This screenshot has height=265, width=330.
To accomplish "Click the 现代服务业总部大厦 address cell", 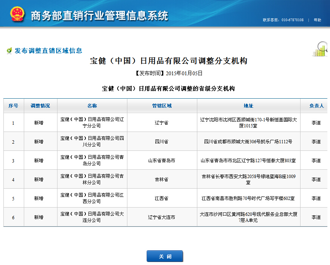I will click(x=248, y=217).
